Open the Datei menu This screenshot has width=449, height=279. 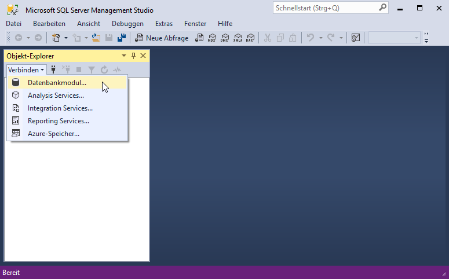pyautogui.click(x=14, y=24)
